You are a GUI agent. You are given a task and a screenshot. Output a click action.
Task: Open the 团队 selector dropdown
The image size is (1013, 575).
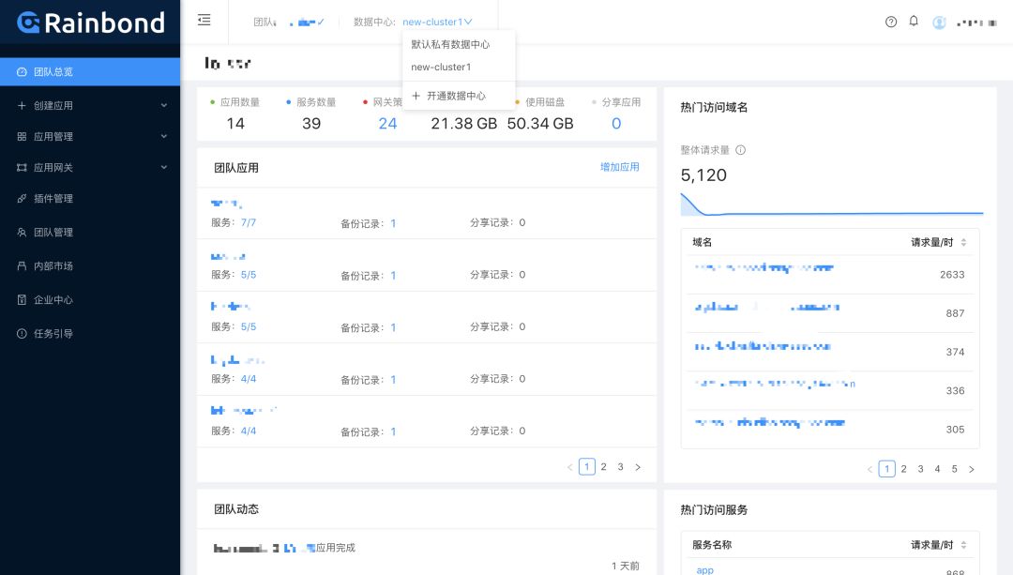coord(307,22)
